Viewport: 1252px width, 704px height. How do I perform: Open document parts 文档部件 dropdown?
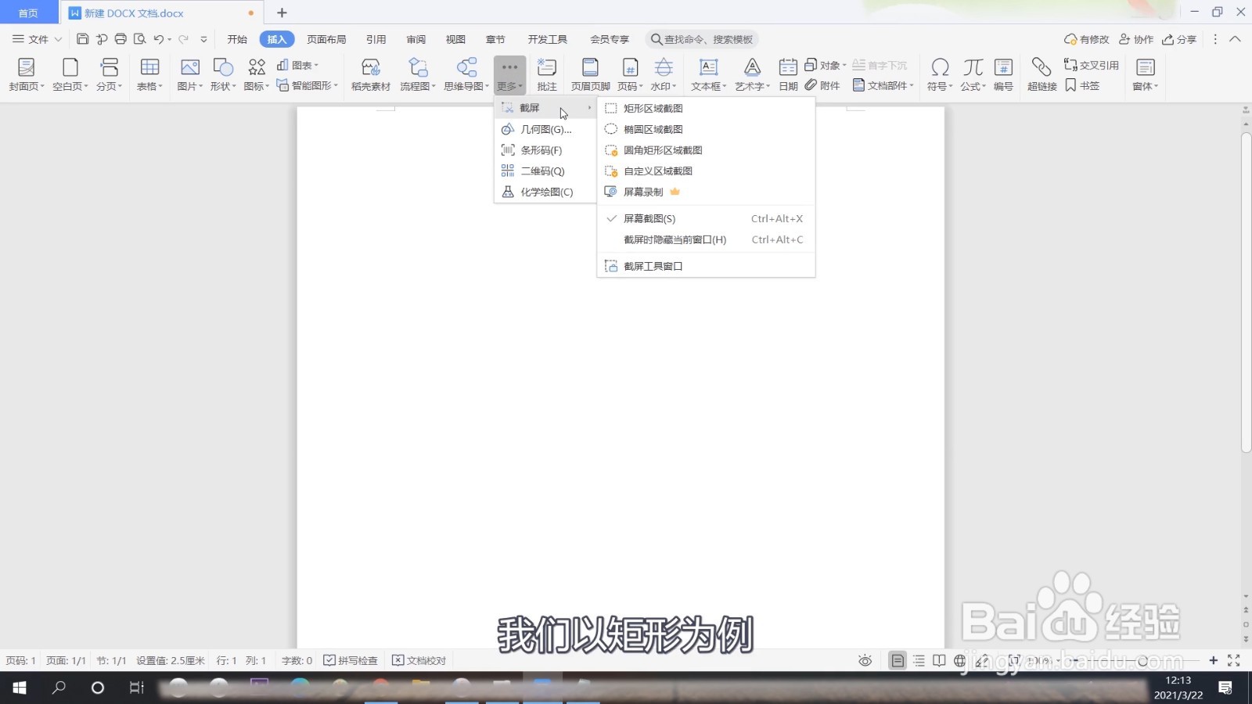click(883, 85)
